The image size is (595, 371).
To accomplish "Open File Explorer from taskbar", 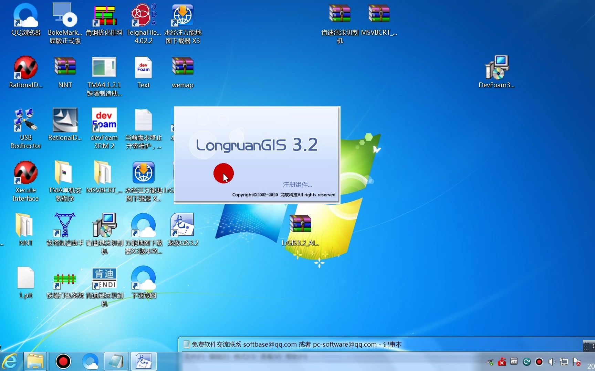I will 35,361.
